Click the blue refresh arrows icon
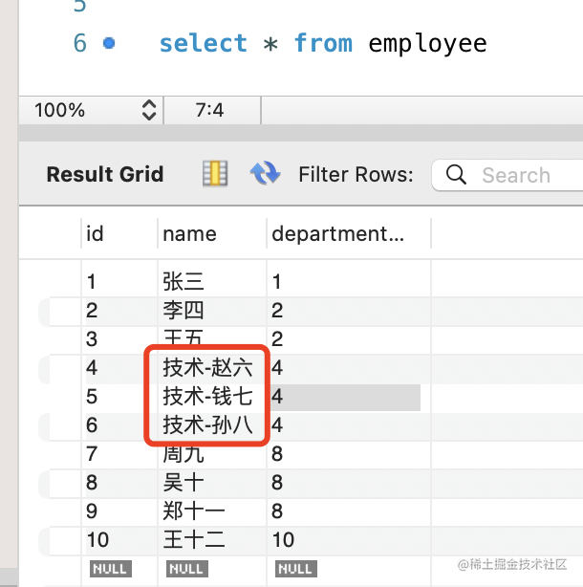 click(265, 173)
